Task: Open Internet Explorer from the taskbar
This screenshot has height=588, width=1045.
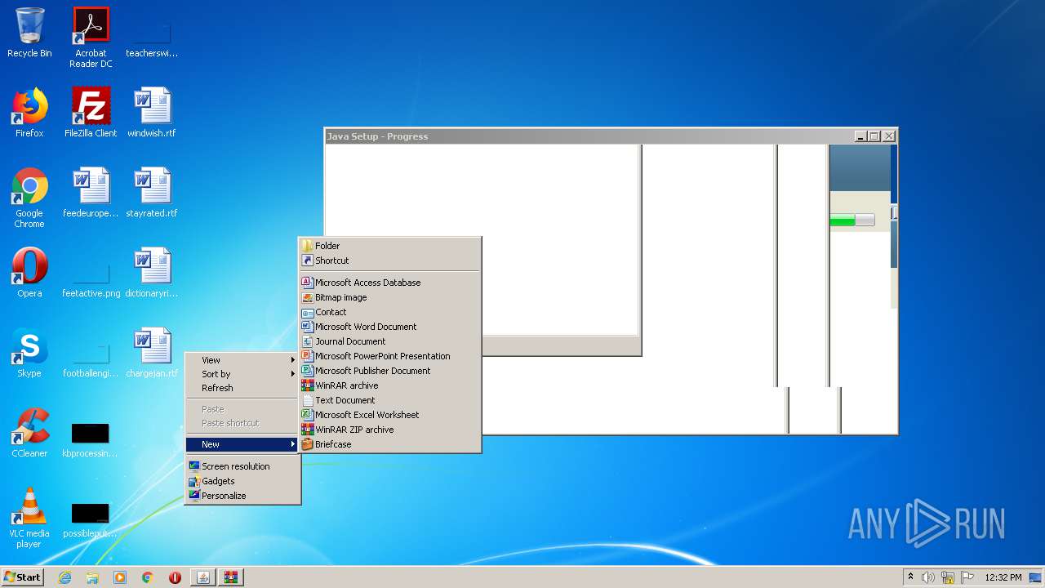Action: 64,577
